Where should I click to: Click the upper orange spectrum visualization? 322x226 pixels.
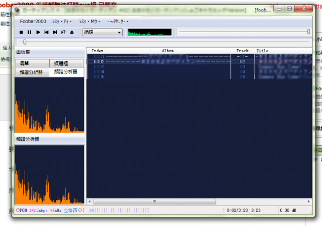pos(49,105)
